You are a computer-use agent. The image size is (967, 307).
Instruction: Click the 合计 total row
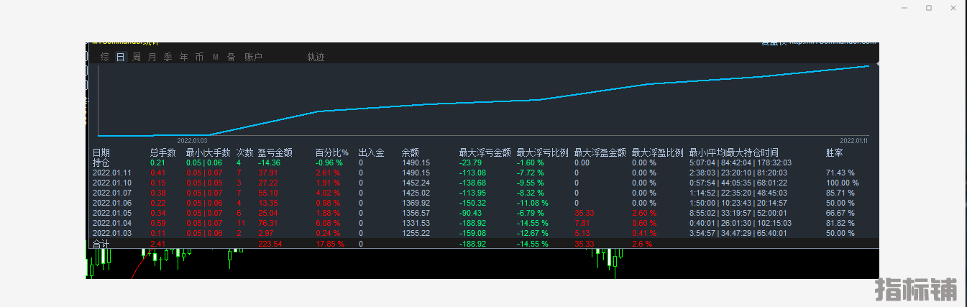pos(101,244)
